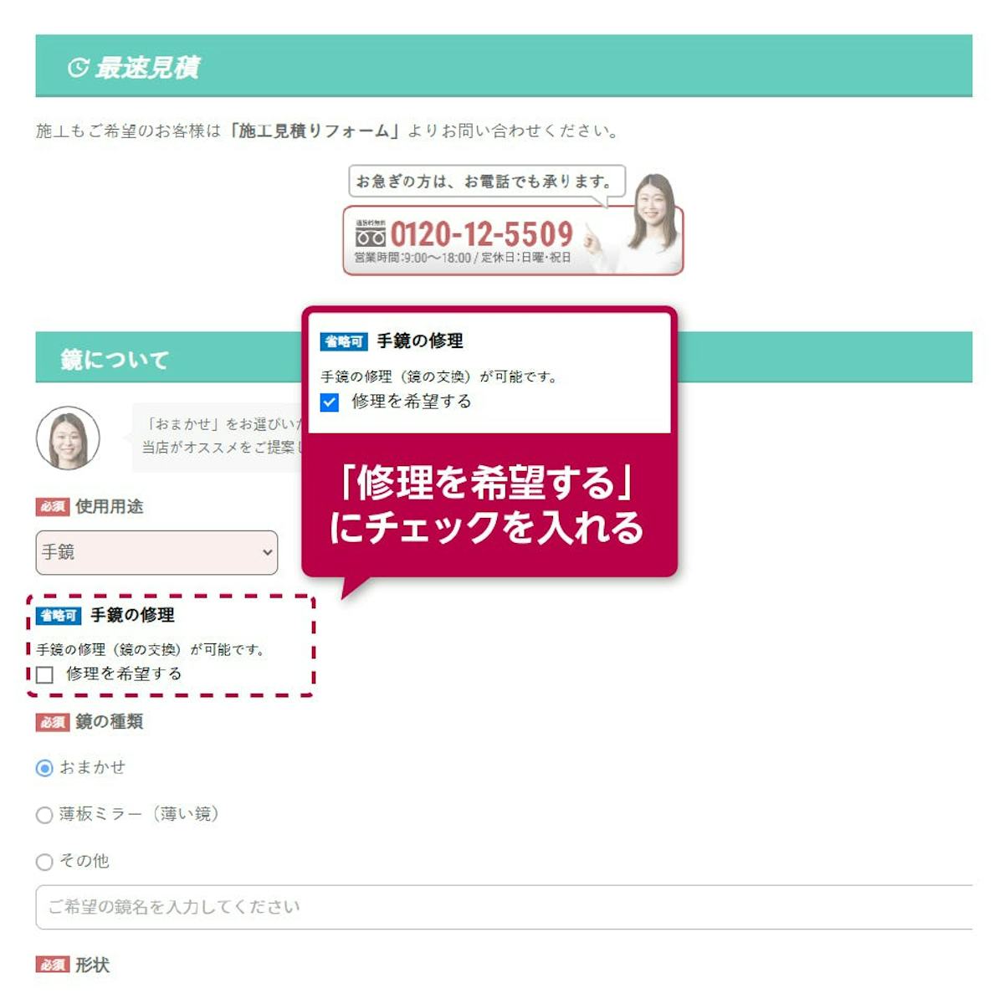Image resolution: width=1004 pixels, height=1004 pixels.
Task: Click the red 必須 badge beside 使用用途
Action: tap(52, 507)
